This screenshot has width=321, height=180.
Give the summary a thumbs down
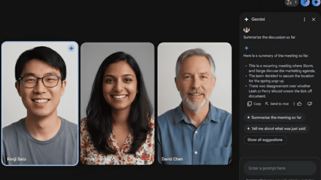(310, 104)
